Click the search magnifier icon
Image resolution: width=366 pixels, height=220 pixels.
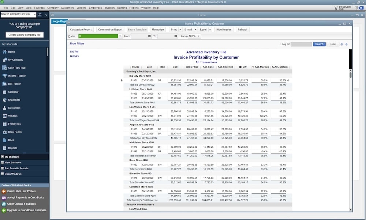40,15
